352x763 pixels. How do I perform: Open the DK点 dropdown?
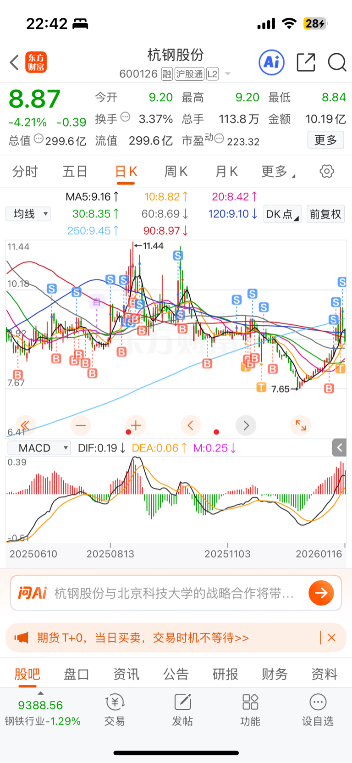(282, 214)
